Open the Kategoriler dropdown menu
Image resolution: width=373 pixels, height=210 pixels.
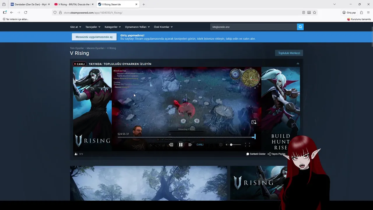(112, 27)
